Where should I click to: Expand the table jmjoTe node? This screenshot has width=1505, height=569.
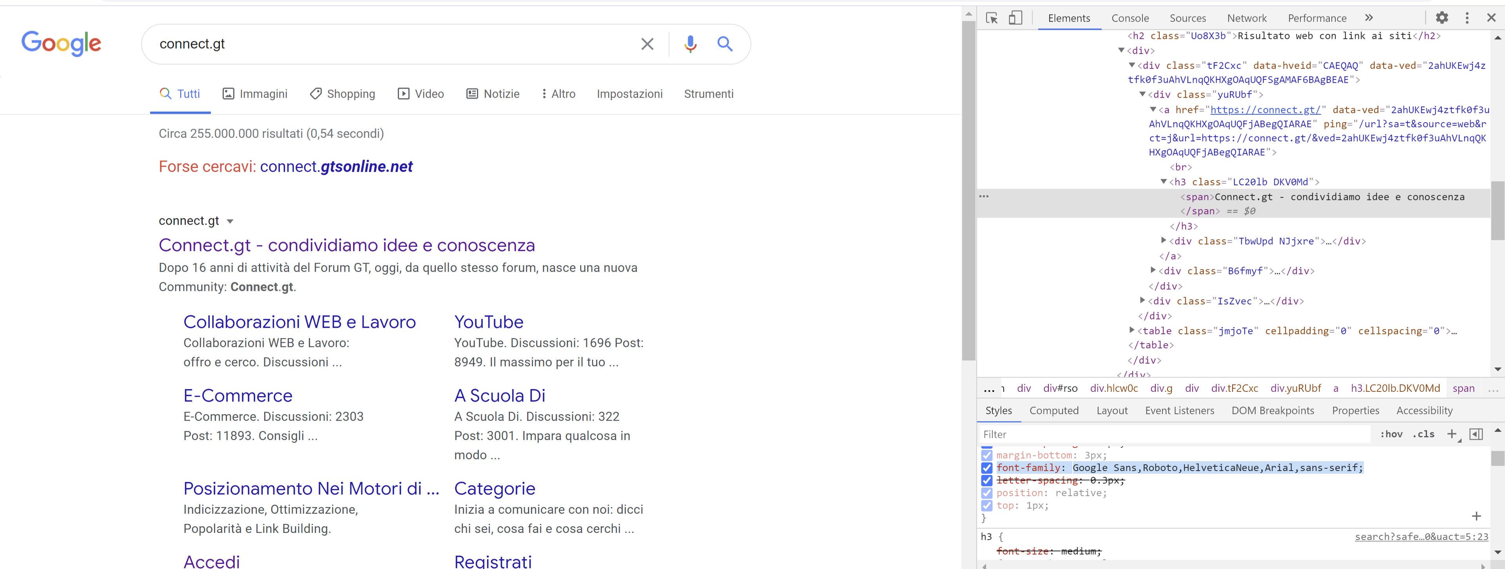1131,331
